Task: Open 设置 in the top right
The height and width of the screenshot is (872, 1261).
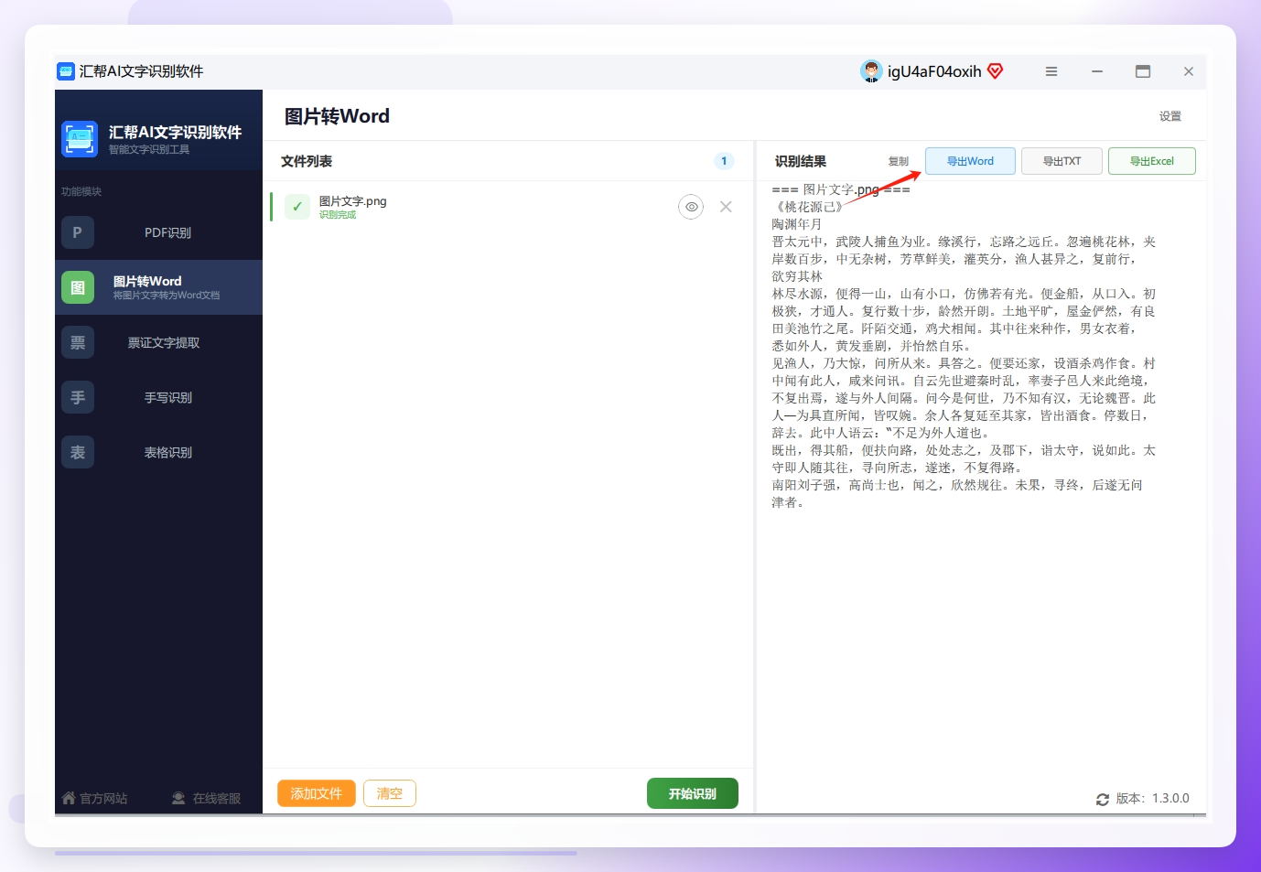Action: click(1169, 116)
